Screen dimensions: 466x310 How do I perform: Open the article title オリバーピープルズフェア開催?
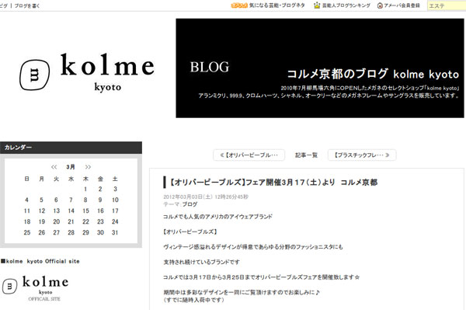pos(273,183)
